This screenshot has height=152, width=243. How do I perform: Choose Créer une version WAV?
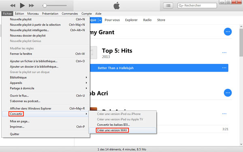(x=122, y=130)
